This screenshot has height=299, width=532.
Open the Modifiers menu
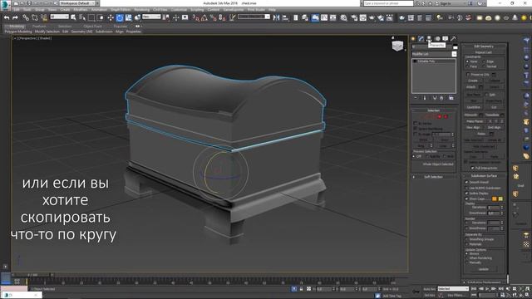81,10
